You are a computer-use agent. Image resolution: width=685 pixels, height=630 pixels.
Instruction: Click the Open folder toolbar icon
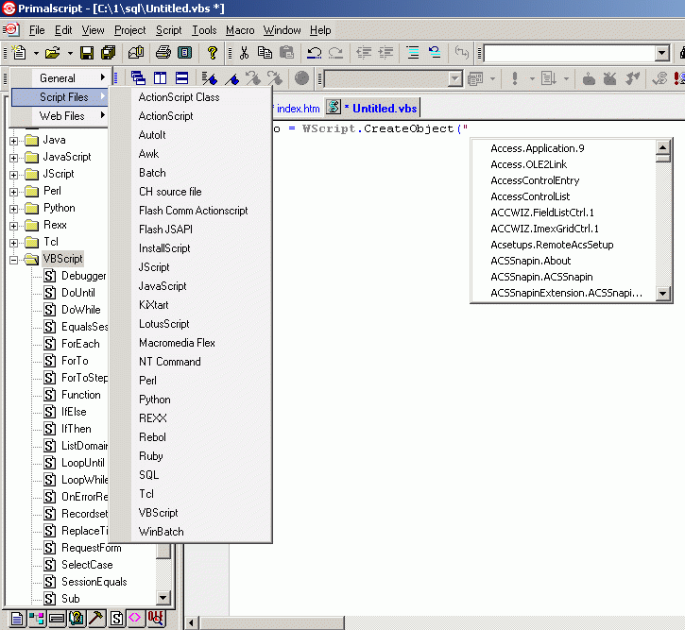[52, 53]
